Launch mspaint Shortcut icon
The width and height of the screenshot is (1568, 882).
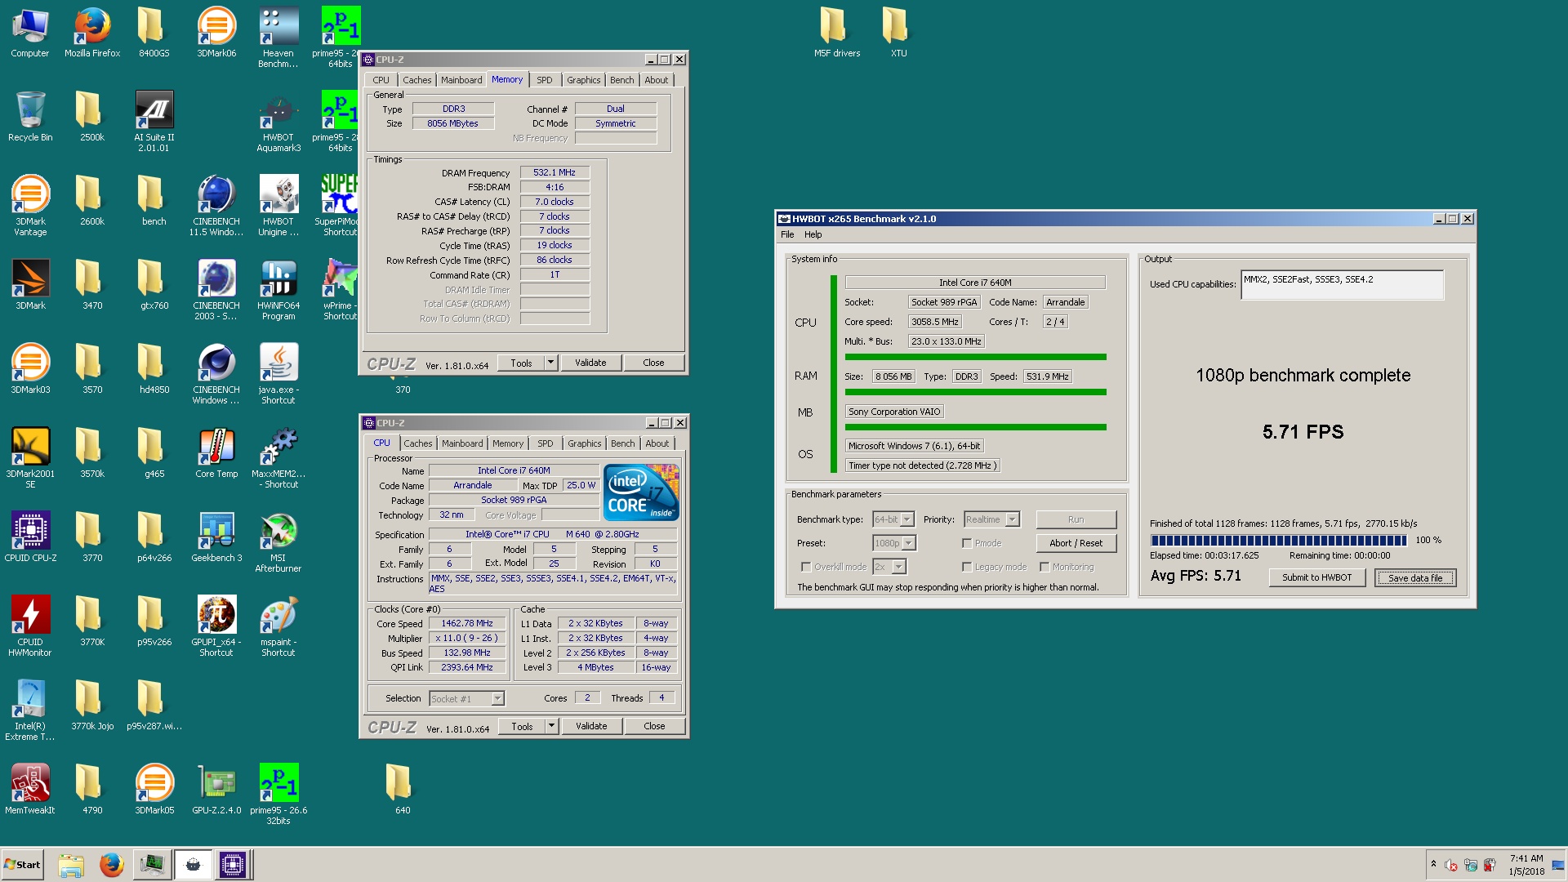click(x=278, y=626)
